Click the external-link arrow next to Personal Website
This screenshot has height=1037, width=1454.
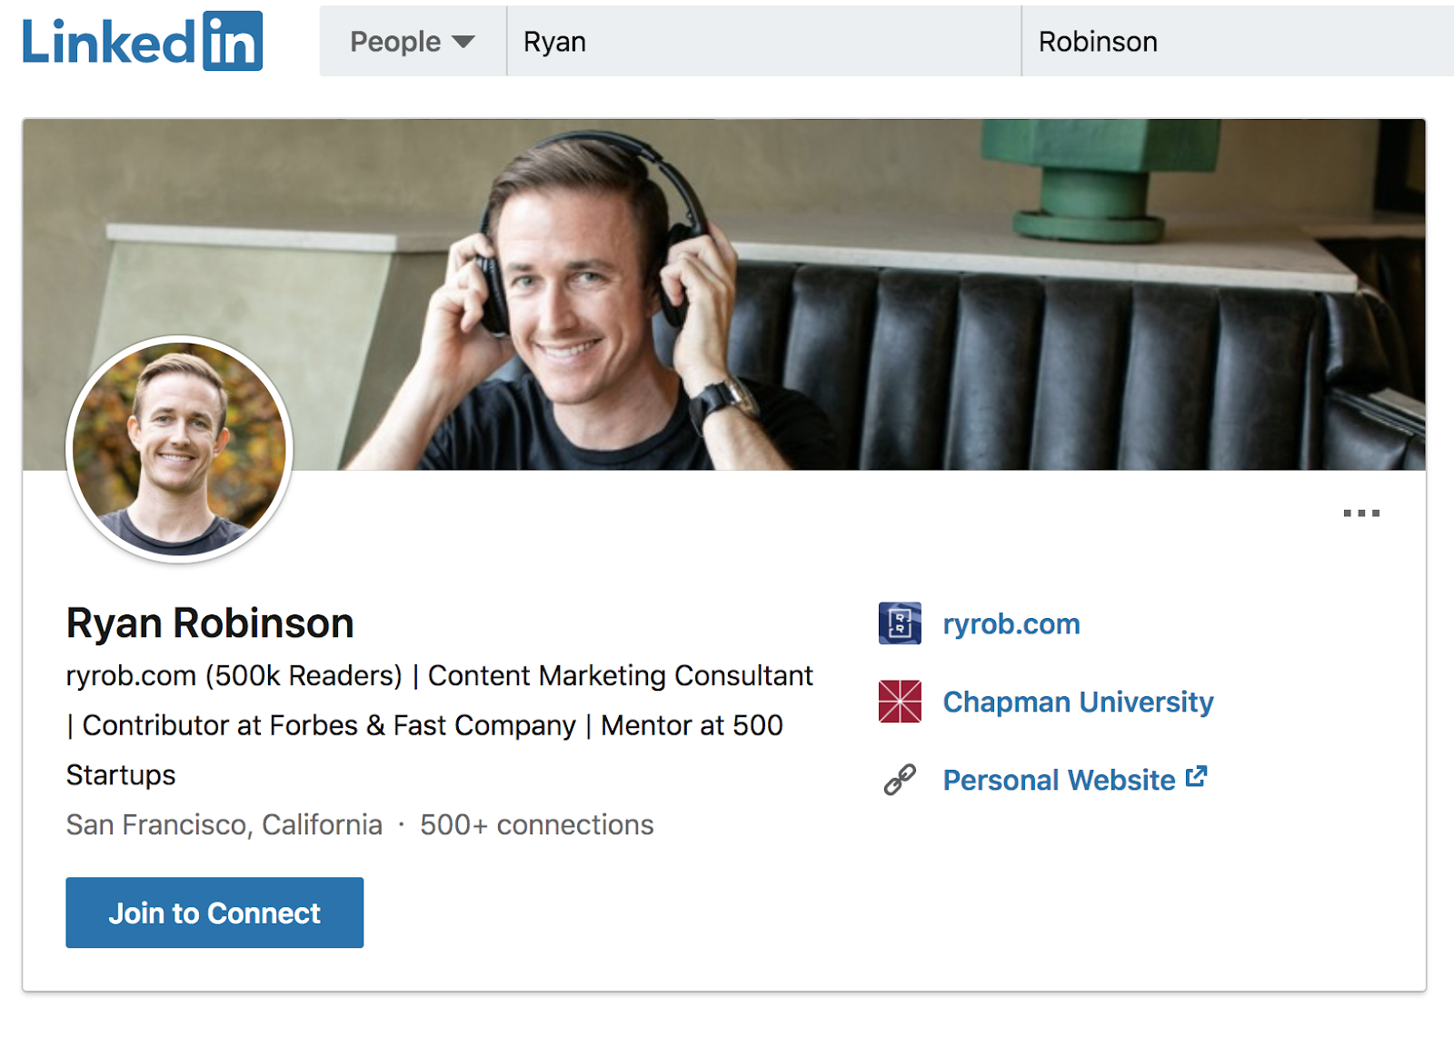[x=1199, y=774]
